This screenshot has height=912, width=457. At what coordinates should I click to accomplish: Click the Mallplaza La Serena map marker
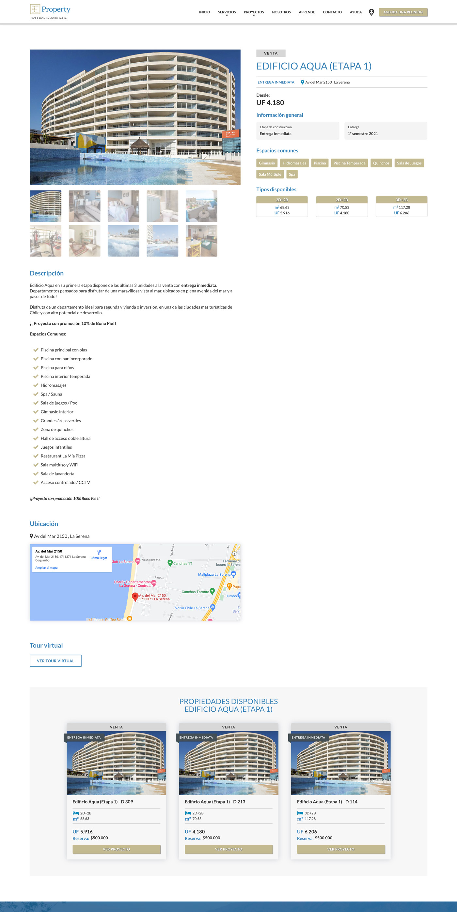pos(233,573)
